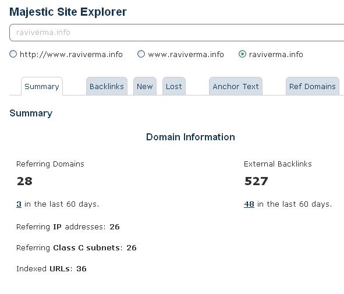Click the 48 external backlinks link
344x294 pixels.
click(249, 204)
